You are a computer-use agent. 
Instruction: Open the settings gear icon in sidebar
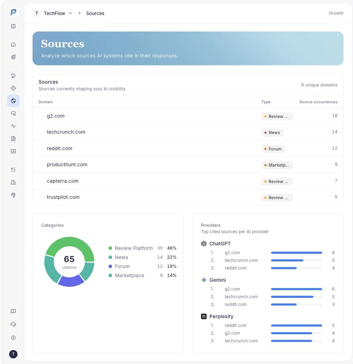tap(13, 338)
